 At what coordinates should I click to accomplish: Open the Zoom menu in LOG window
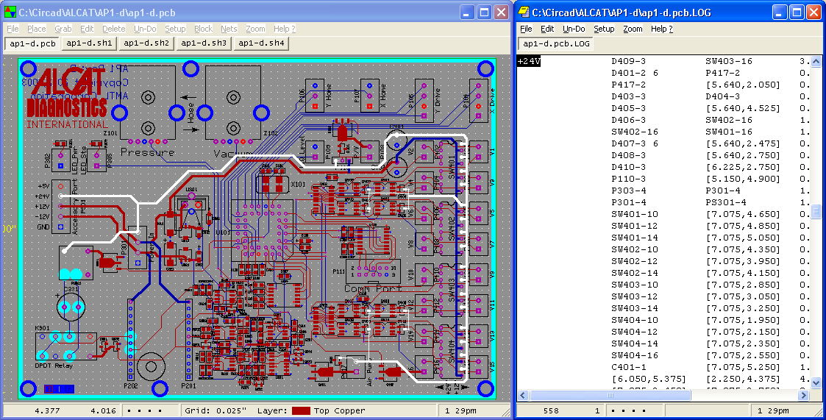click(x=632, y=29)
